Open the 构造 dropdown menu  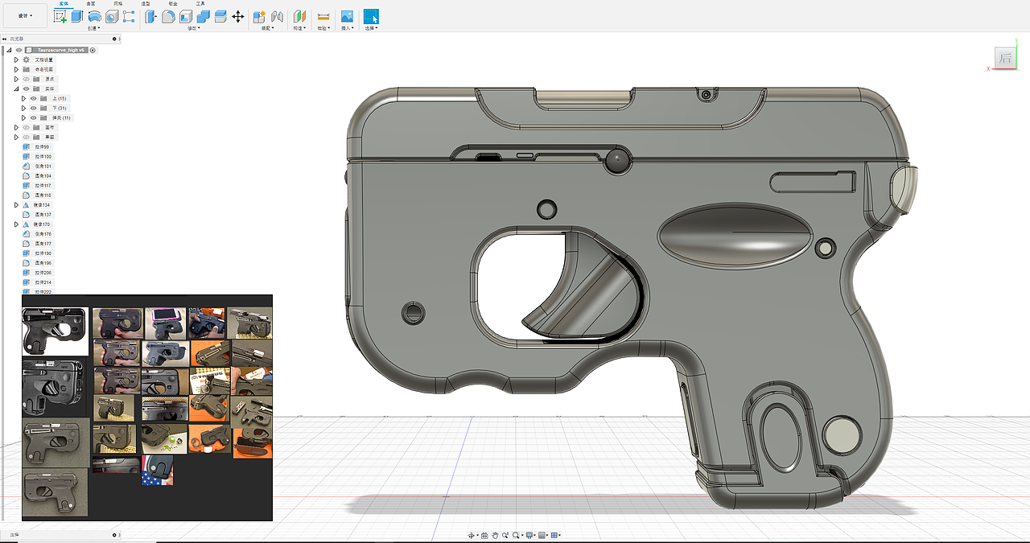299,28
